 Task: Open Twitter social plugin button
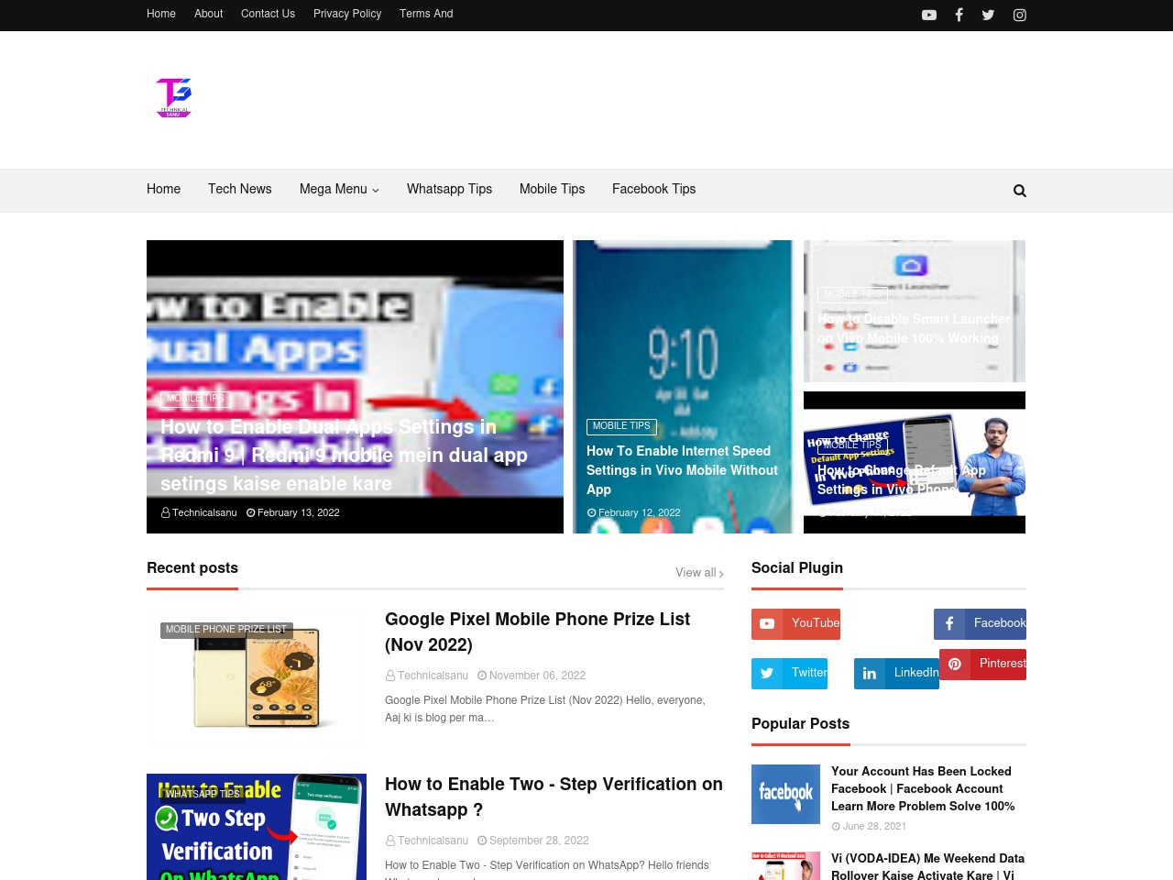[789, 674]
